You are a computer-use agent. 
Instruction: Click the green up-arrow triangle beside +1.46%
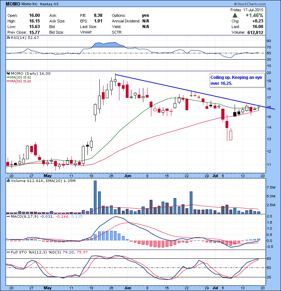235,15
